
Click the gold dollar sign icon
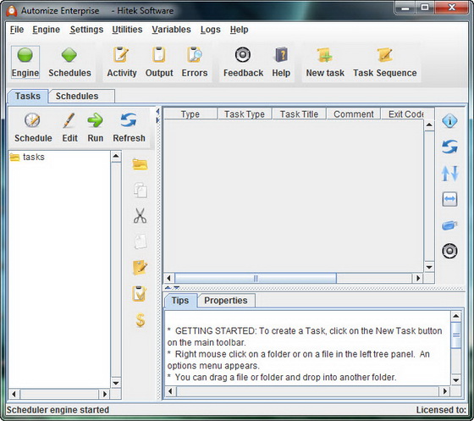coord(141,320)
